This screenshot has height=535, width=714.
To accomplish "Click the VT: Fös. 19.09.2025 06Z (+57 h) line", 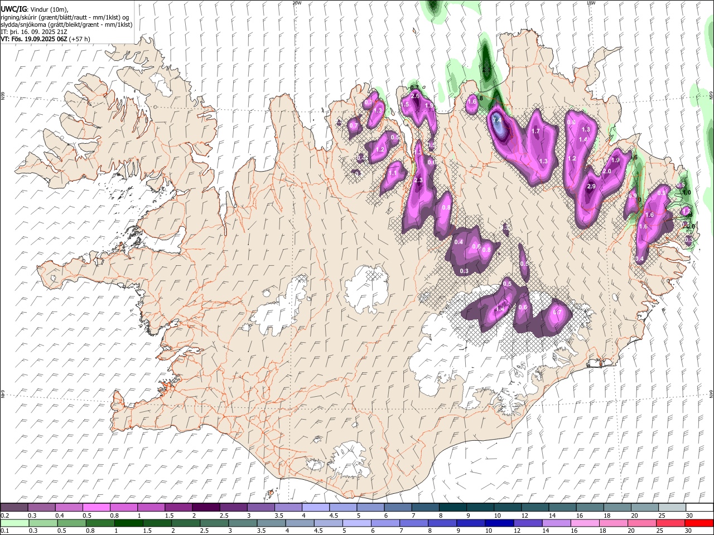I will coord(45,39).
